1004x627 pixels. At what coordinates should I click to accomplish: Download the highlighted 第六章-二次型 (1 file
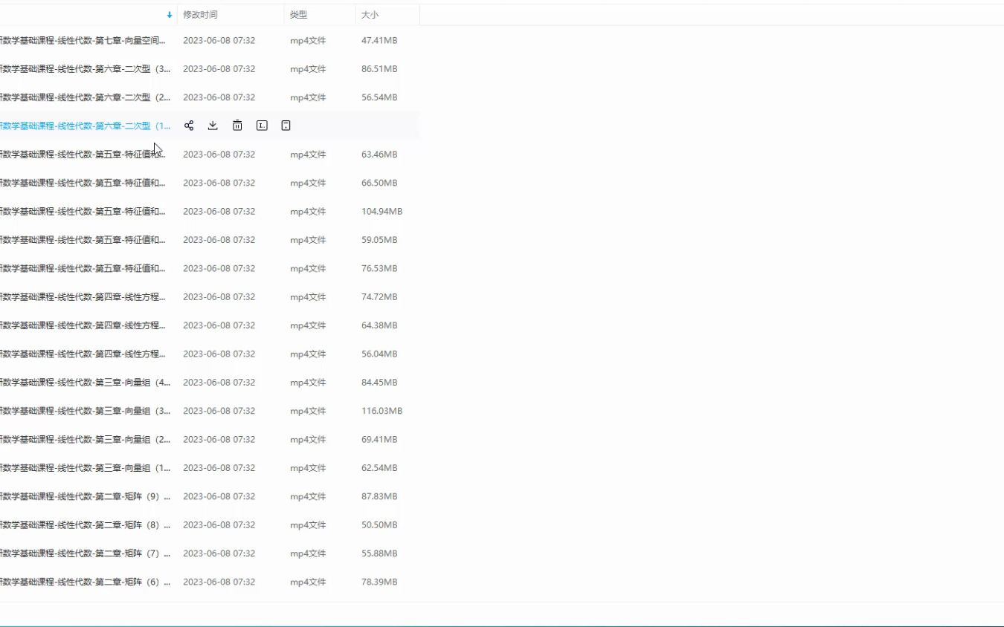point(213,126)
